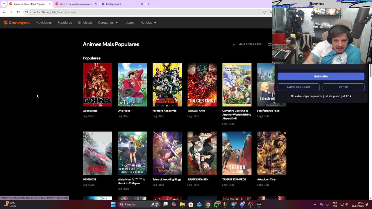
Task: Open the My Hero Academia poster
Action: pos(167,85)
